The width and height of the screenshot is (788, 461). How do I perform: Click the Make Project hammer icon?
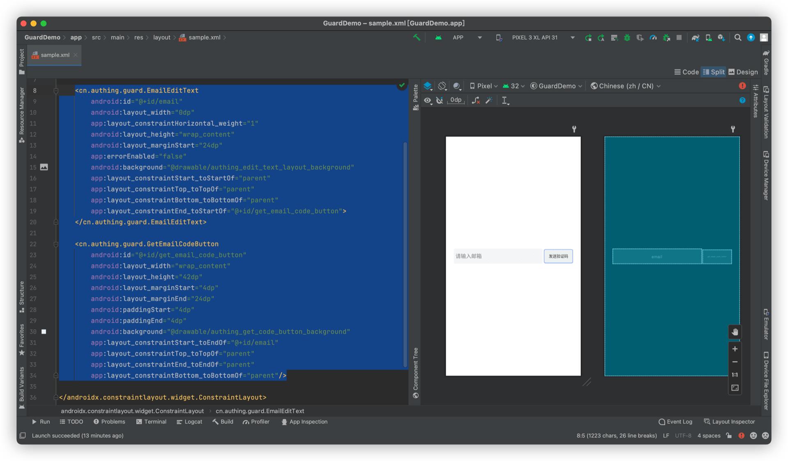(x=417, y=37)
